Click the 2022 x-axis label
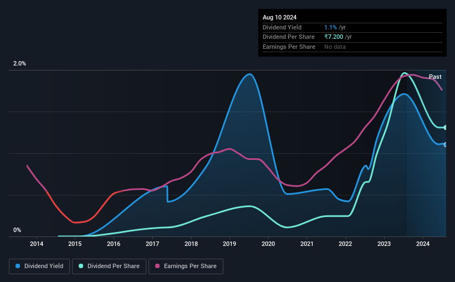Screen dimensions: 455x282 [345, 244]
